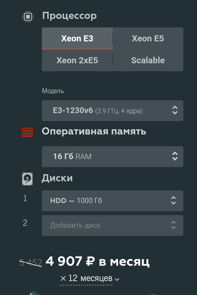Select the Xeon E3 processor tab
The width and height of the screenshot is (197, 295).
tap(77, 38)
